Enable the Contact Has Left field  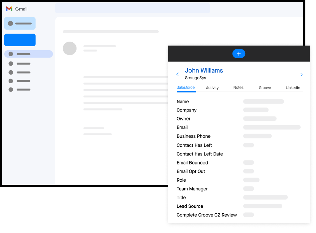pyautogui.click(x=248, y=145)
